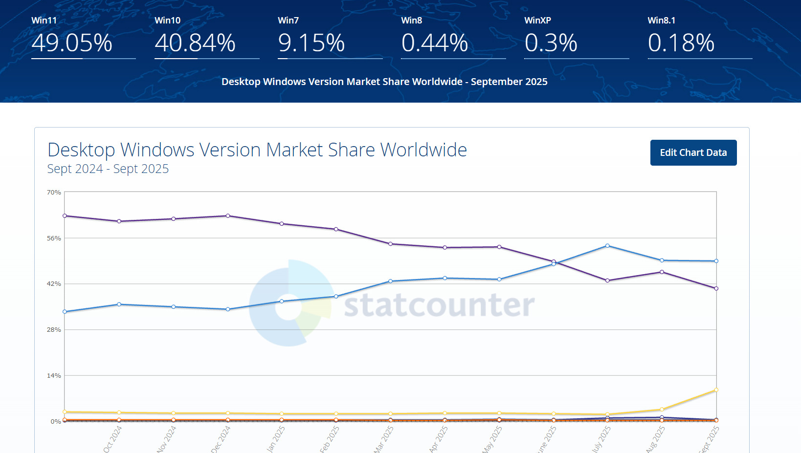The image size is (801, 453).
Task: Click the blue Win11 line's October 2024 data point
Action: click(119, 304)
